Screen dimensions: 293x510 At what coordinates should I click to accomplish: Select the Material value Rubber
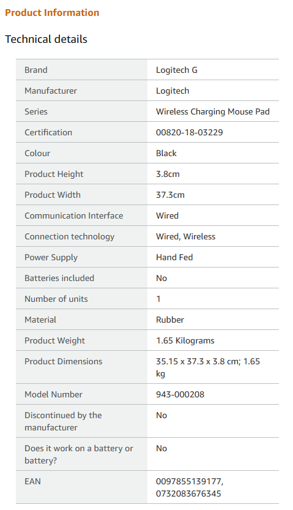(170, 320)
